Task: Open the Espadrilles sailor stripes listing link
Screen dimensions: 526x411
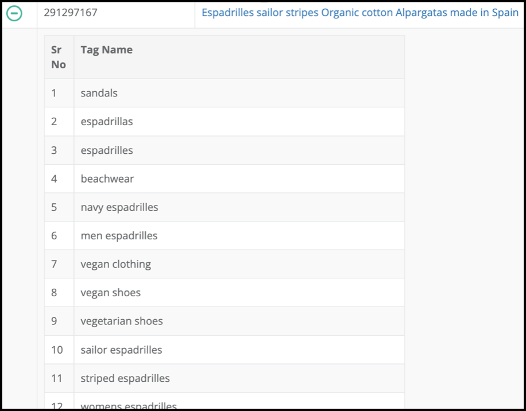Action: pos(359,13)
